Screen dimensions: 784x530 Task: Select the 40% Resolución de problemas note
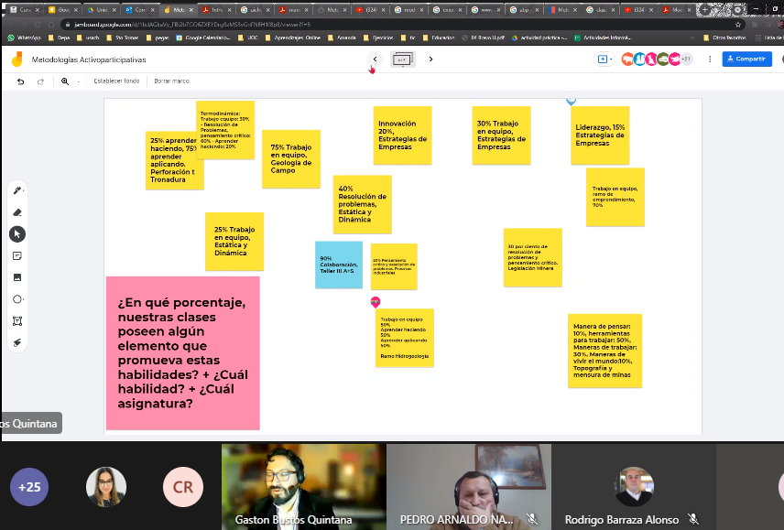[x=363, y=204]
